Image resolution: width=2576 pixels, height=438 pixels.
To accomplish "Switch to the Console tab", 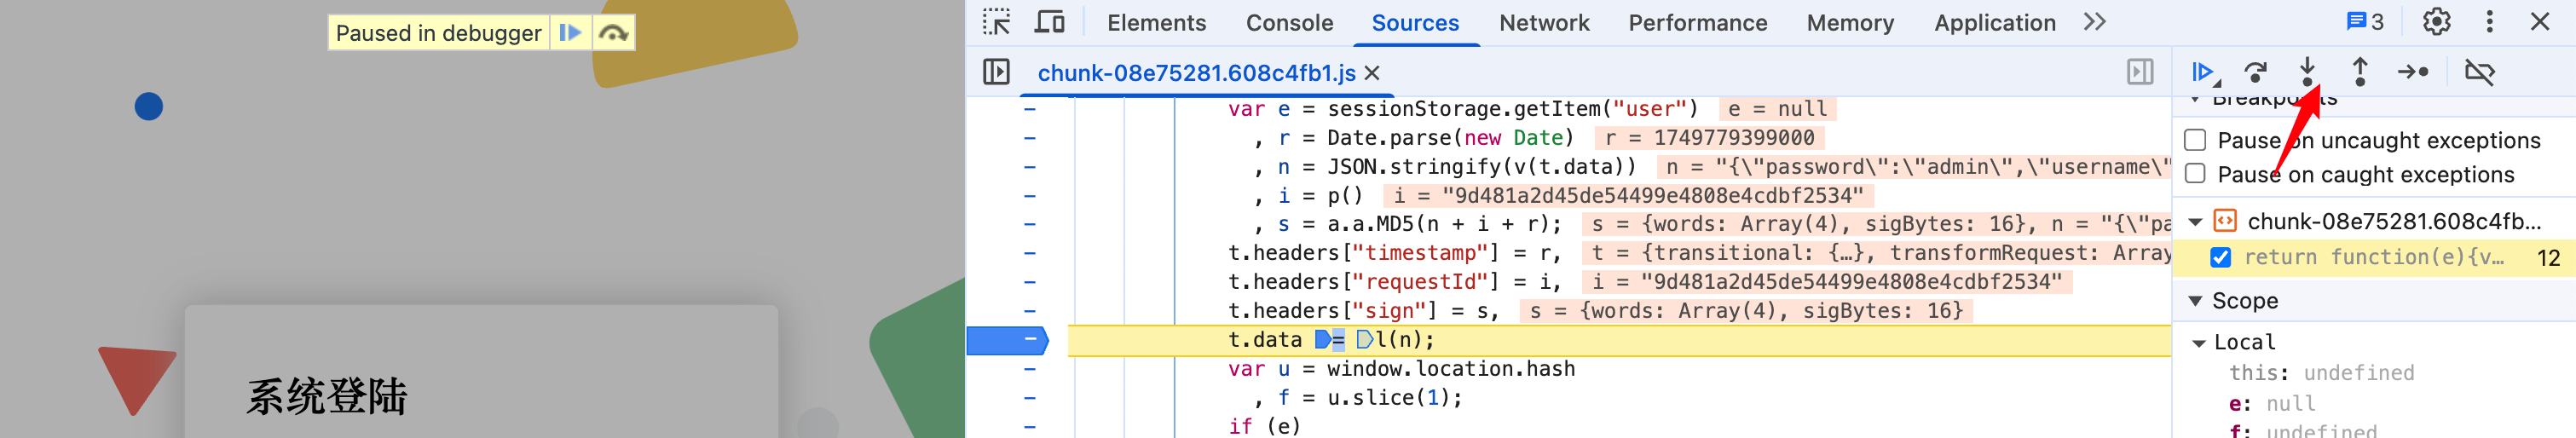I will click(1289, 23).
